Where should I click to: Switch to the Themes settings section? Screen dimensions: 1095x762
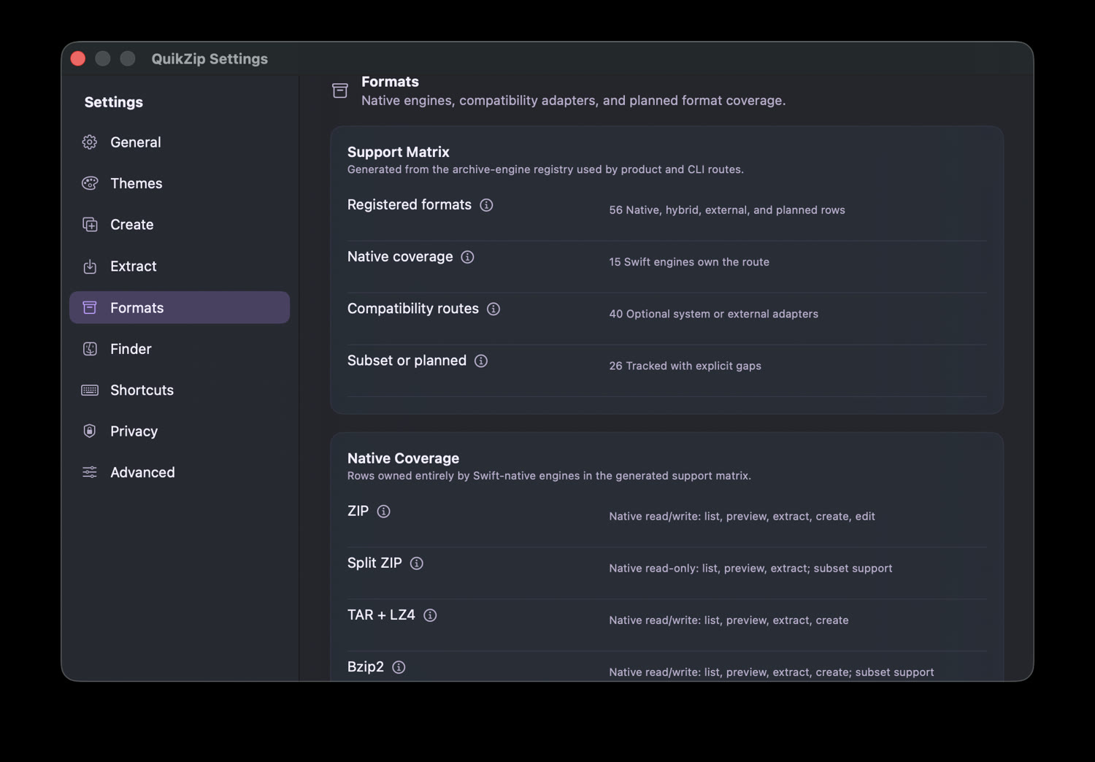[x=180, y=183]
